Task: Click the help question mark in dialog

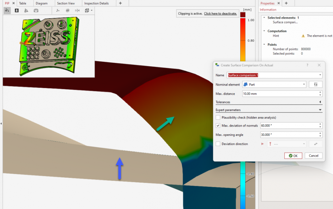Action: tap(307, 65)
